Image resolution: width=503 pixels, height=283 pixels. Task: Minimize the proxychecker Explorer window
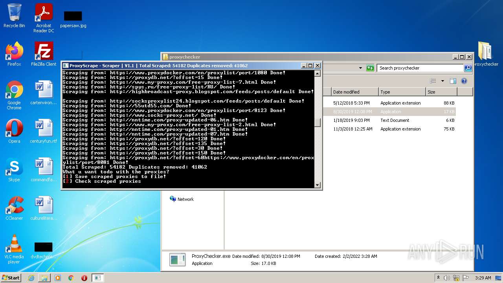click(x=455, y=57)
